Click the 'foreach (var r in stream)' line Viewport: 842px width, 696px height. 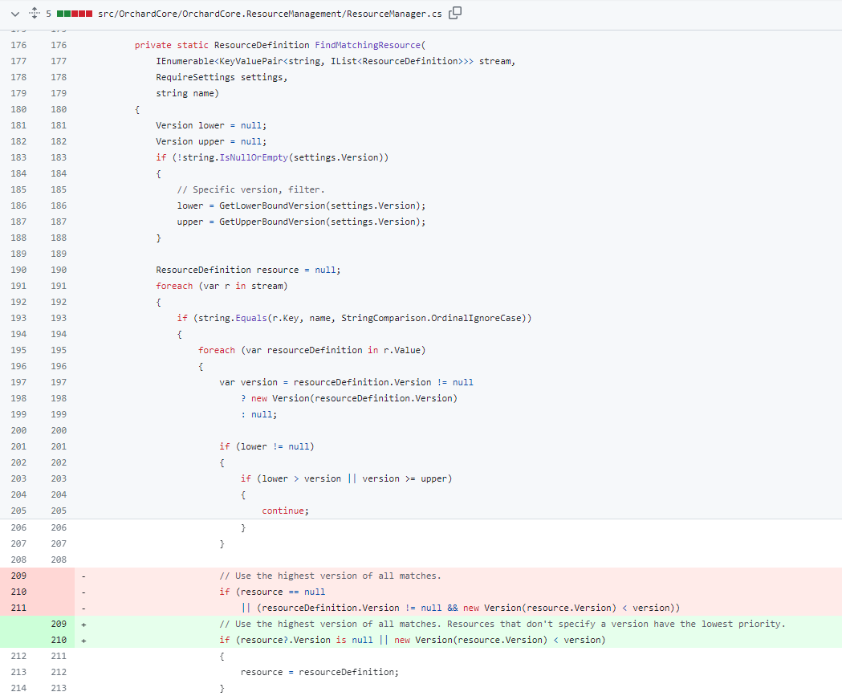coord(222,287)
